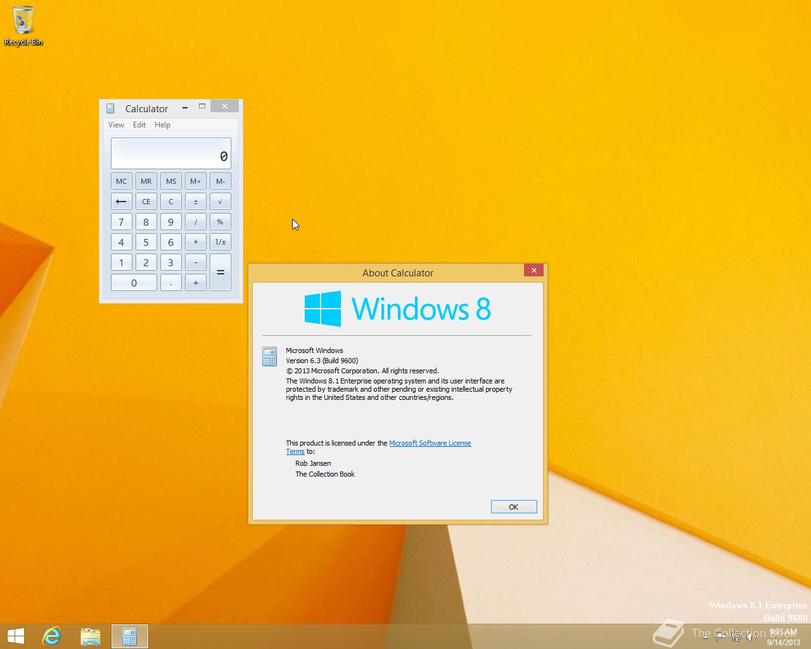Click the M- memory subtract button

220,181
